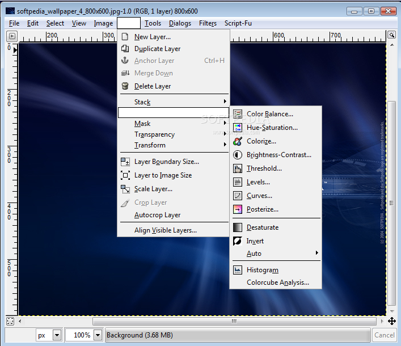The width and height of the screenshot is (401, 346).
Task: Click the Levels icon
Action: (x=238, y=182)
